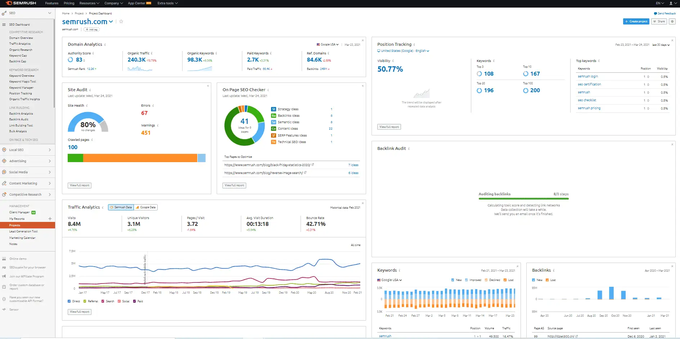This screenshot has height=339, width=680.
Task: Close the Site Audit widget
Action: tap(208, 86)
